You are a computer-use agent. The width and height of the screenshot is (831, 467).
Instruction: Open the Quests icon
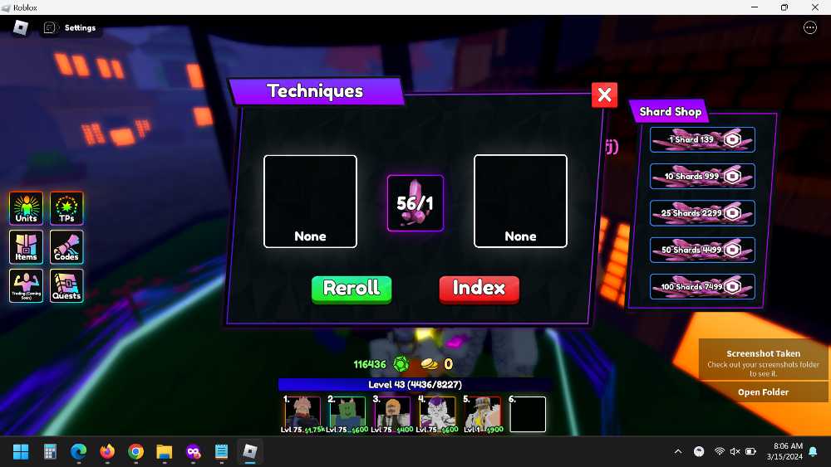click(66, 285)
